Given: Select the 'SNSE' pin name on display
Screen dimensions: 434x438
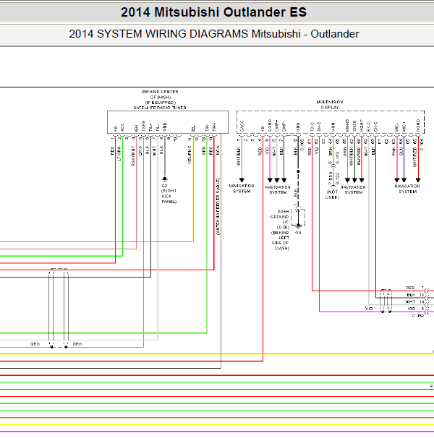Looking at the screenshot, I should point(354,126).
